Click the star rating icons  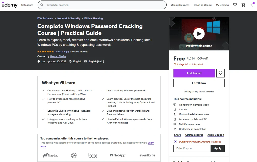pyautogui.click(x=48, y=52)
